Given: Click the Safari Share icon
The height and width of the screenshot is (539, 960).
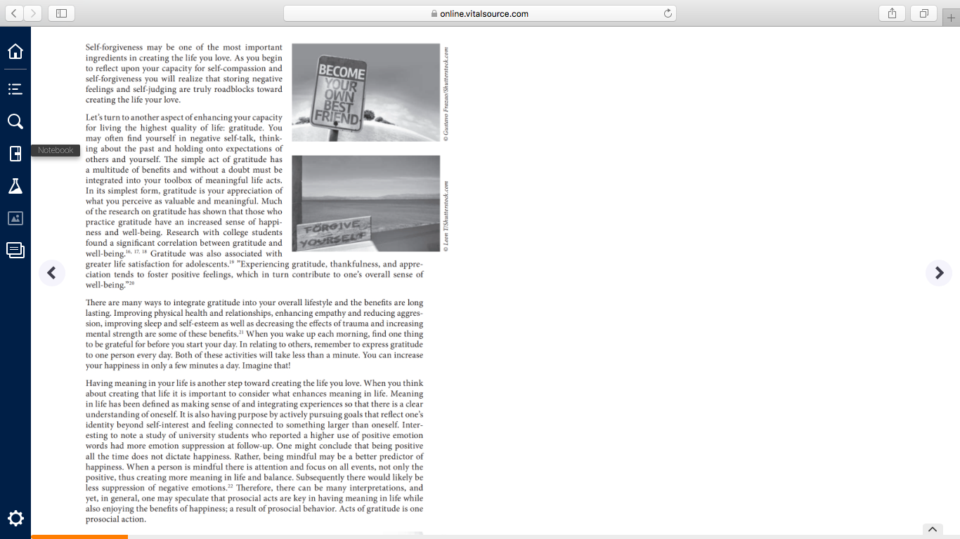Looking at the screenshot, I should coord(892,13).
